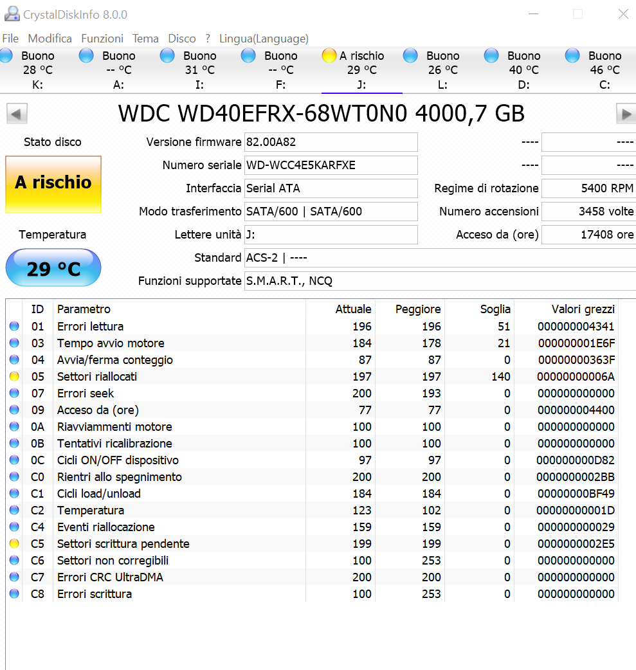Image resolution: width=636 pixels, height=670 pixels.
Task: Click status dot of Tempo avvio motore row
Action: point(14,343)
